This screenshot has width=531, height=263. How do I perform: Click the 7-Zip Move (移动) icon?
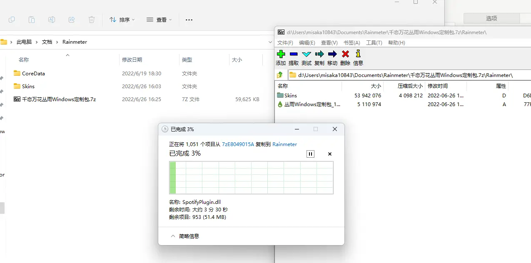[332, 54]
